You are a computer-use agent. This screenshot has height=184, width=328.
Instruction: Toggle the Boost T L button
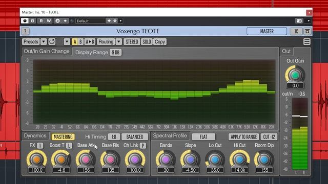point(69,146)
